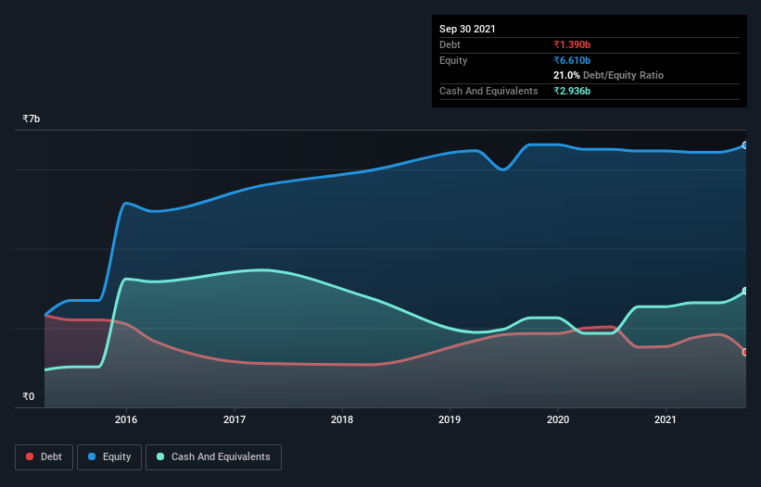Click the 2016 axis label
This screenshot has height=487, width=761.
tap(126, 419)
